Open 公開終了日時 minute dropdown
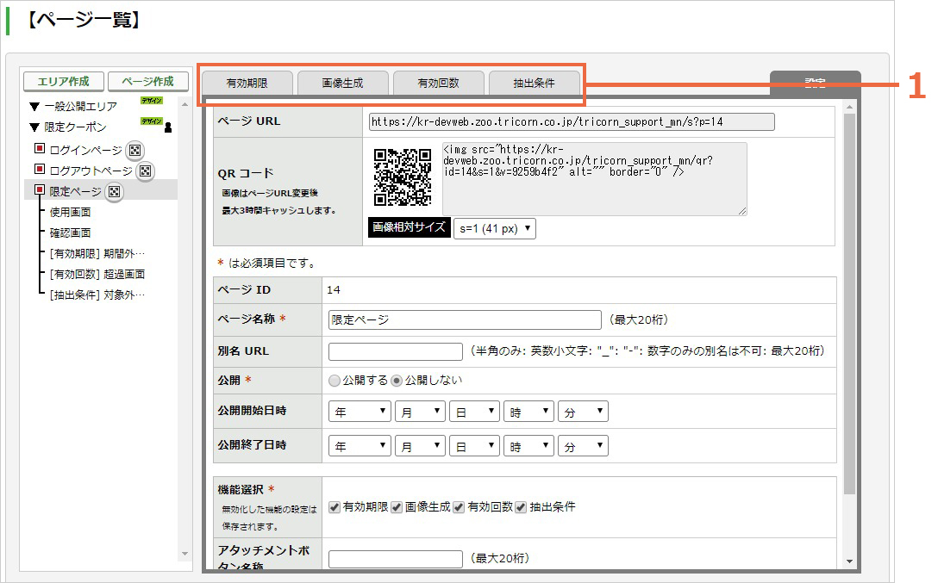938x583 pixels. (584, 446)
